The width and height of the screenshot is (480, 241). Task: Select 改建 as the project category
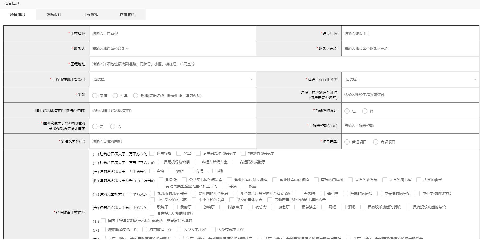(x=136, y=96)
